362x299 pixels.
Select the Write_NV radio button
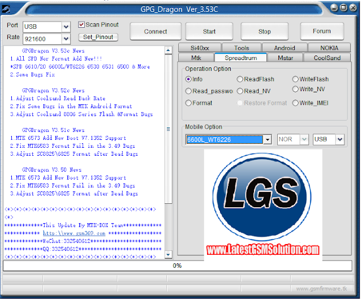pos(295,89)
